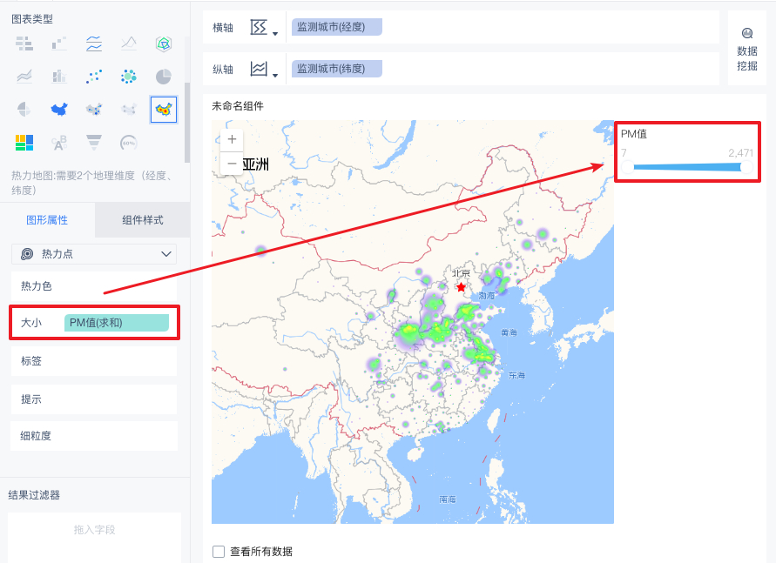The height and width of the screenshot is (563, 776).
Task: Choose the word cloud chart icon
Action: 59,143
